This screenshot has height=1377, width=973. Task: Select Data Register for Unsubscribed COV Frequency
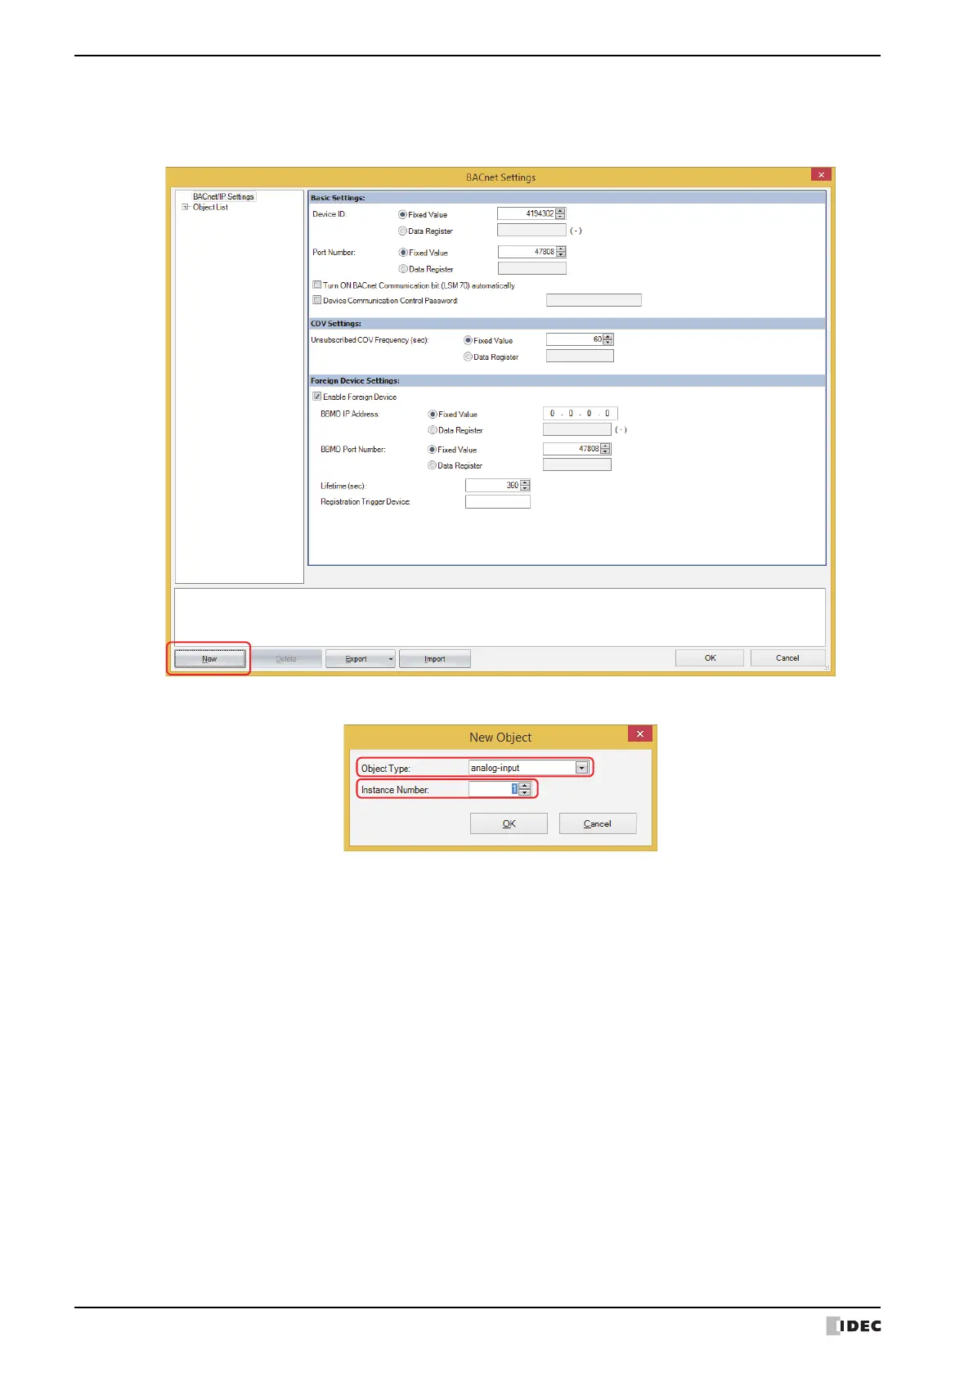tap(468, 357)
